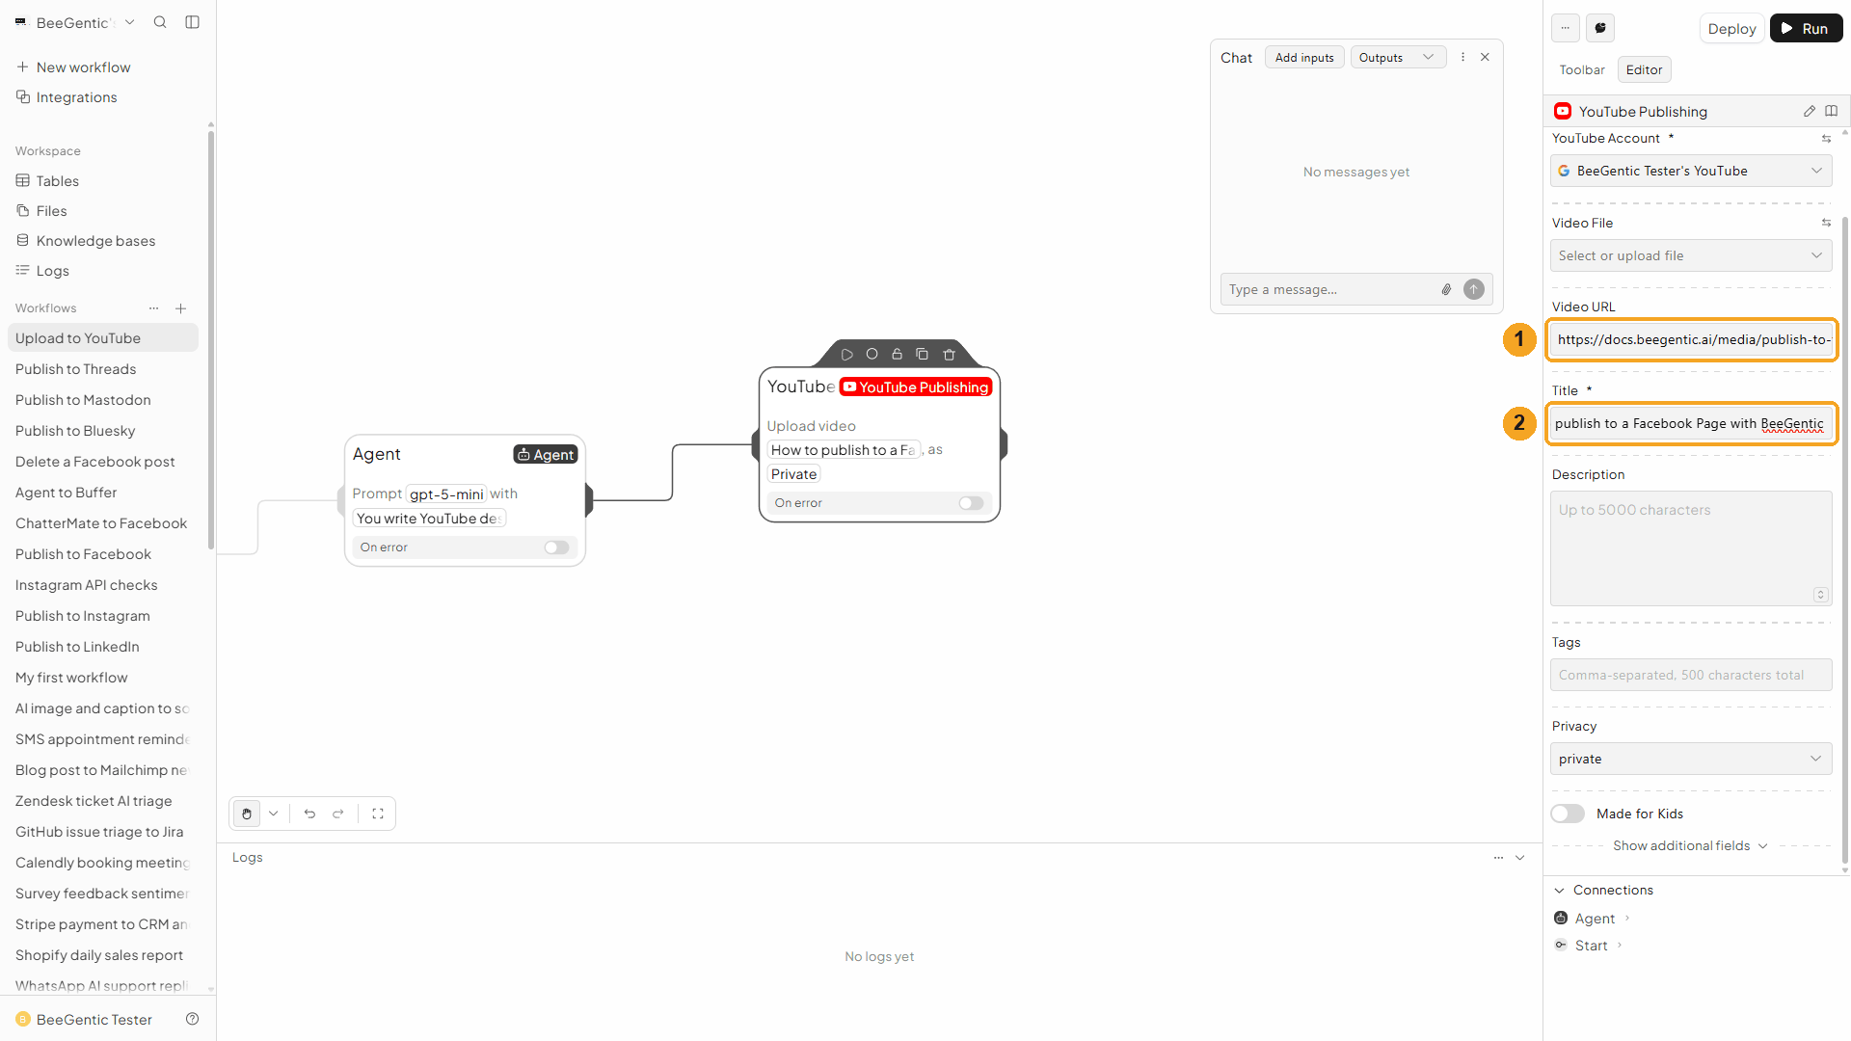Expand Show additional fields
The height and width of the screenshot is (1041, 1851).
(1691, 845)
